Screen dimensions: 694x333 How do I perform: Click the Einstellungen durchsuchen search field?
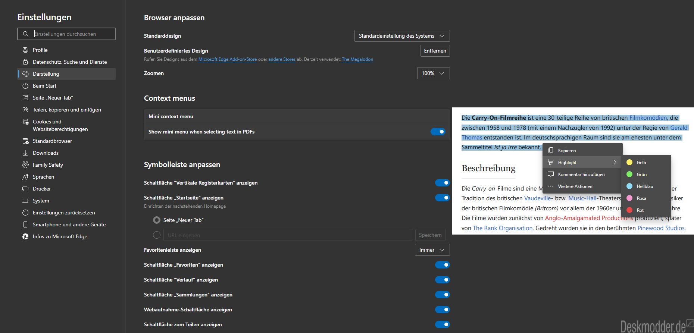coord(66,34)
